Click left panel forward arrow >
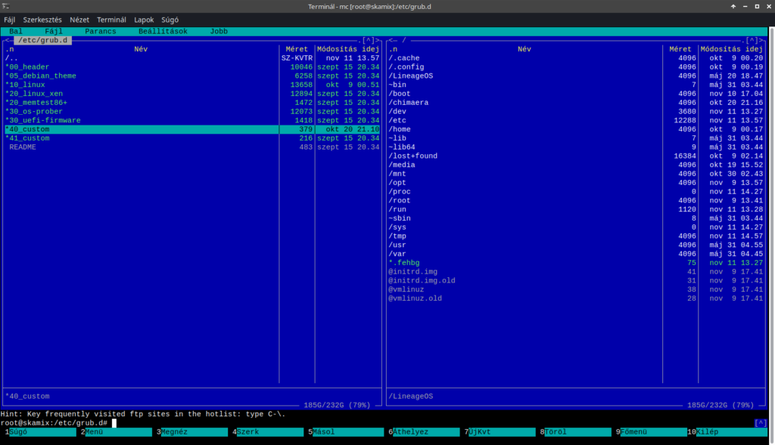Image resolution: width=775 pixels, height=445 pixels. click(x=378, y=41)
